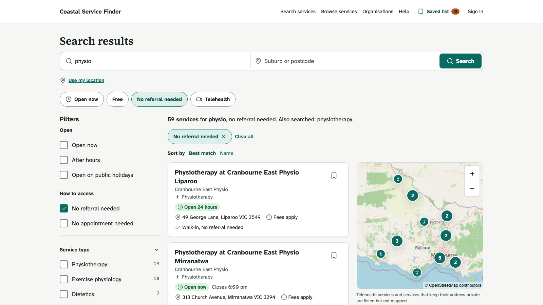Go to Search services in the top navigation
Image resolution: width=543 pixels, height=305 pixels.
298,12
